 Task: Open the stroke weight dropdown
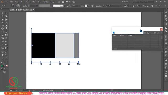coord(37,6)
